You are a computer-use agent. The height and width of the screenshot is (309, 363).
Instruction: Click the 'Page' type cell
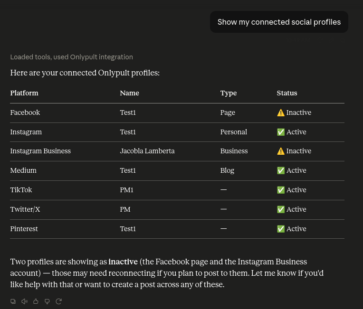(228, 112)
